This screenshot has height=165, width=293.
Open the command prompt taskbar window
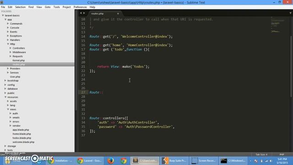(x=233, y=161)
